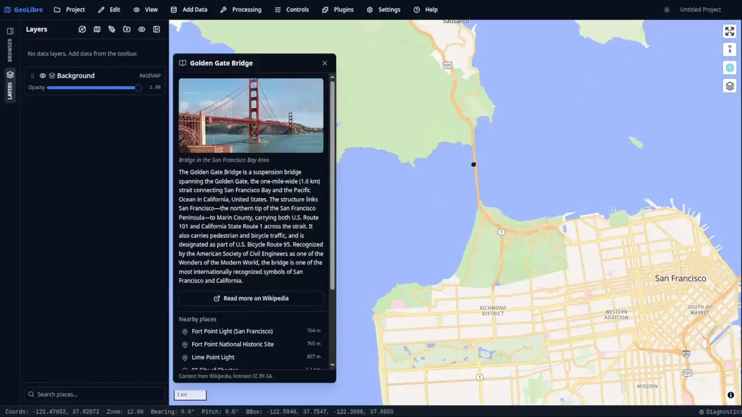Click the opacity value 1.00

(155, 87)
